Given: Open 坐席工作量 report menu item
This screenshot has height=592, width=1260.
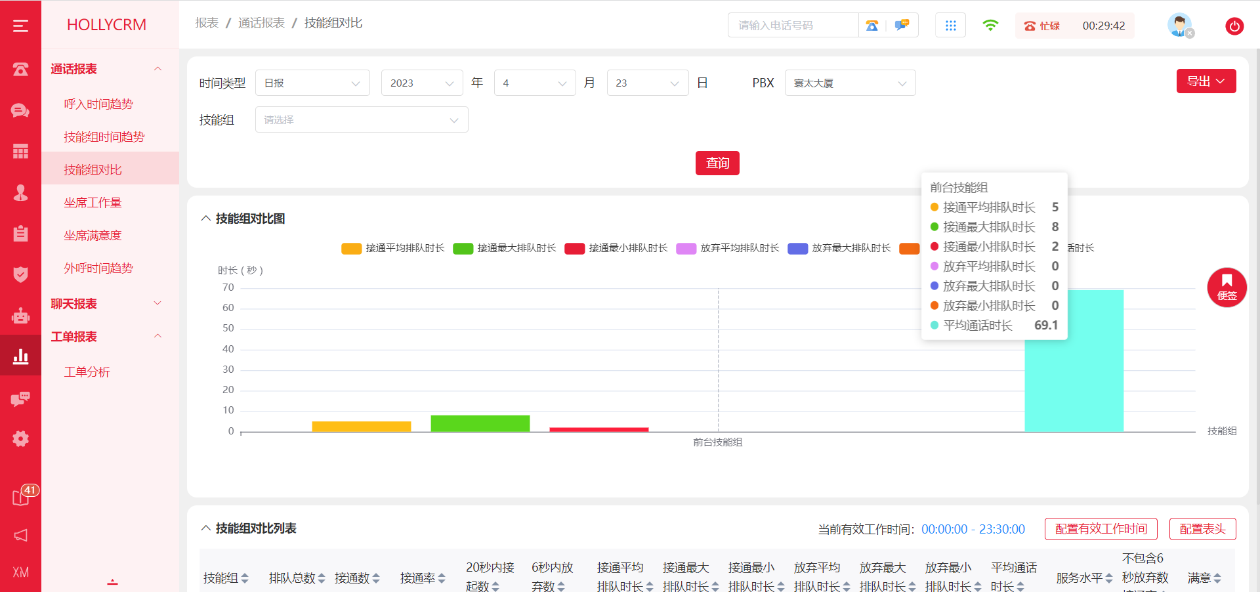Looking at the screenshot, I should point(93,203).
